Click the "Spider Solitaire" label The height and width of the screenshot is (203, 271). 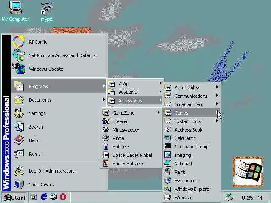pyautogui.click(x=128, y=164)
